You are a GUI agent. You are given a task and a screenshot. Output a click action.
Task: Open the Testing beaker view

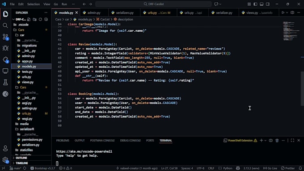pos(5,82)
